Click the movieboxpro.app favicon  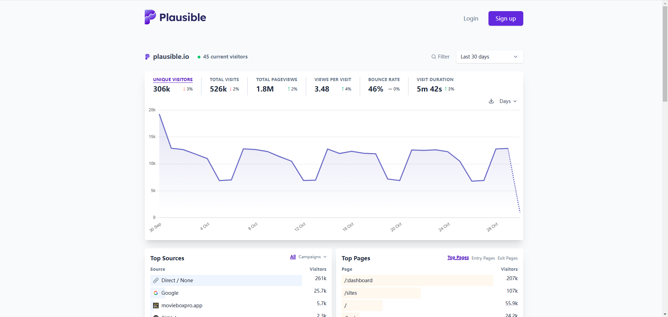[156, 306]
